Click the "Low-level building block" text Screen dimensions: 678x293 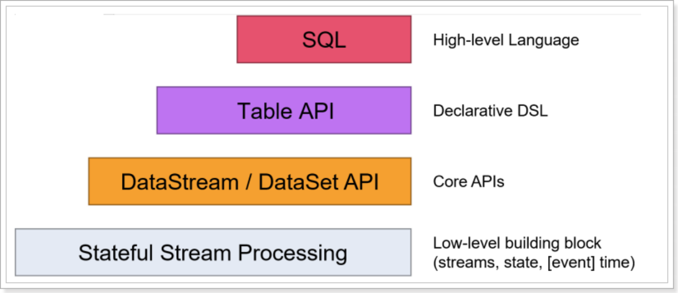[x=517, y=243]
